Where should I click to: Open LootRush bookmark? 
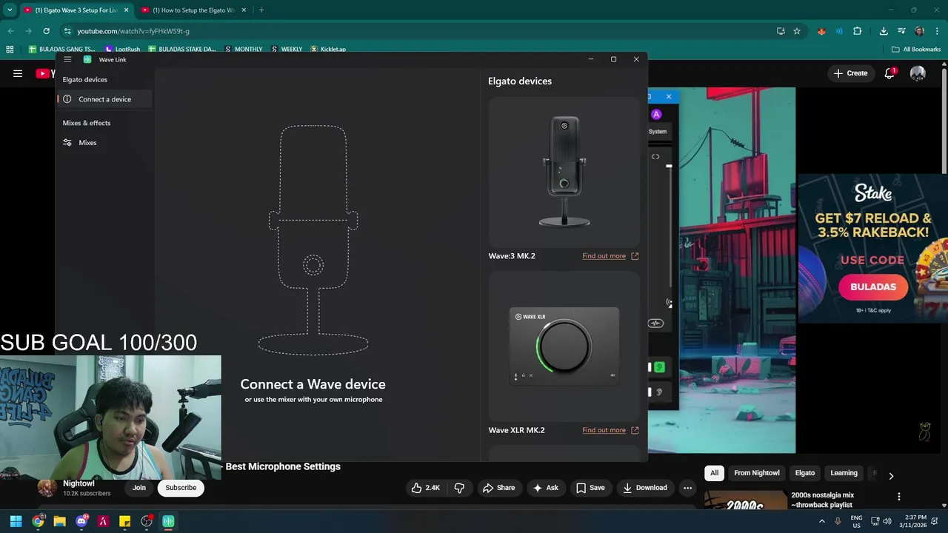[x=121, y=49]
